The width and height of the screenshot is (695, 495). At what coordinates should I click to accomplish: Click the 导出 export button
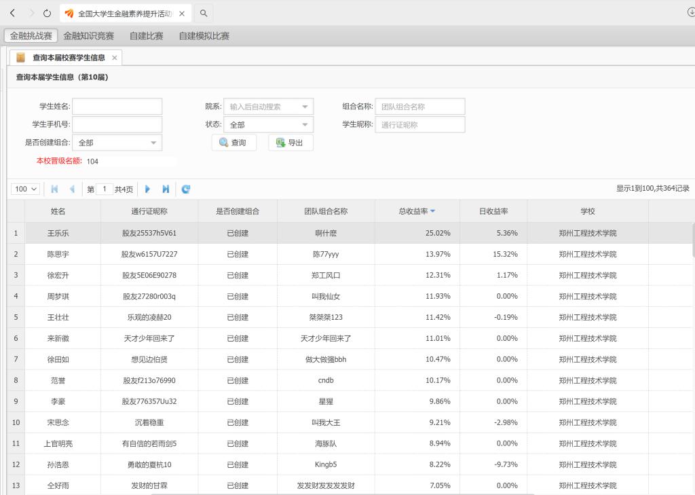coord(290,143)
